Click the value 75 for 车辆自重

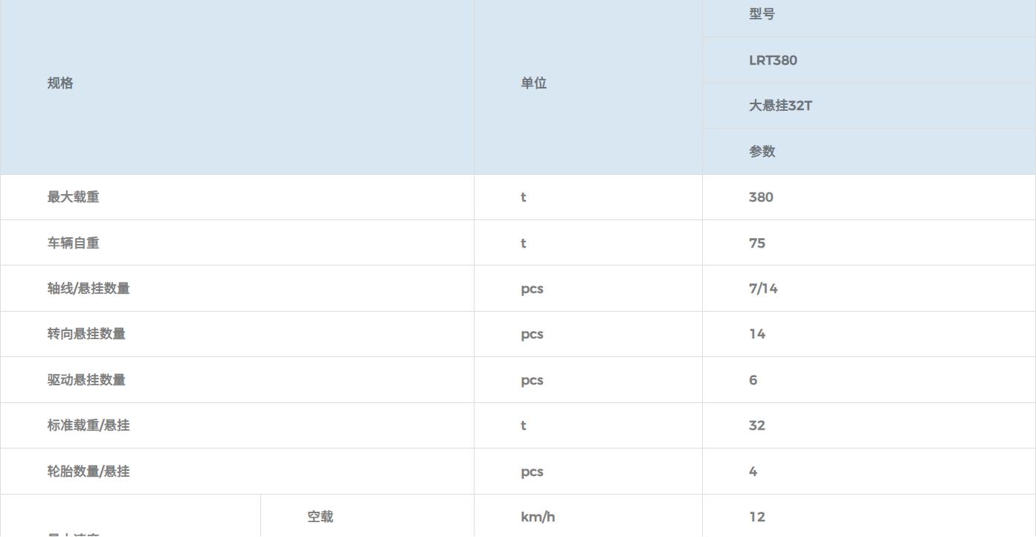coord(757,243)
